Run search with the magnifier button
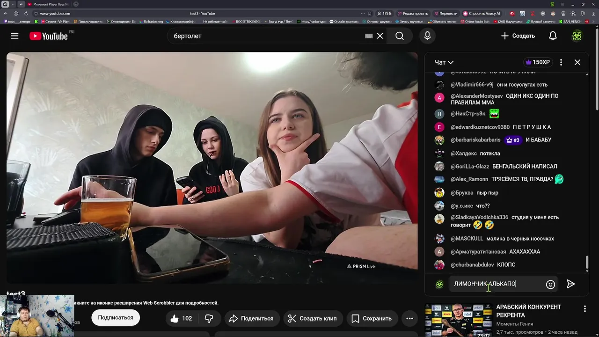Screen dimensions: 599x337 click(x=399, y=36)
